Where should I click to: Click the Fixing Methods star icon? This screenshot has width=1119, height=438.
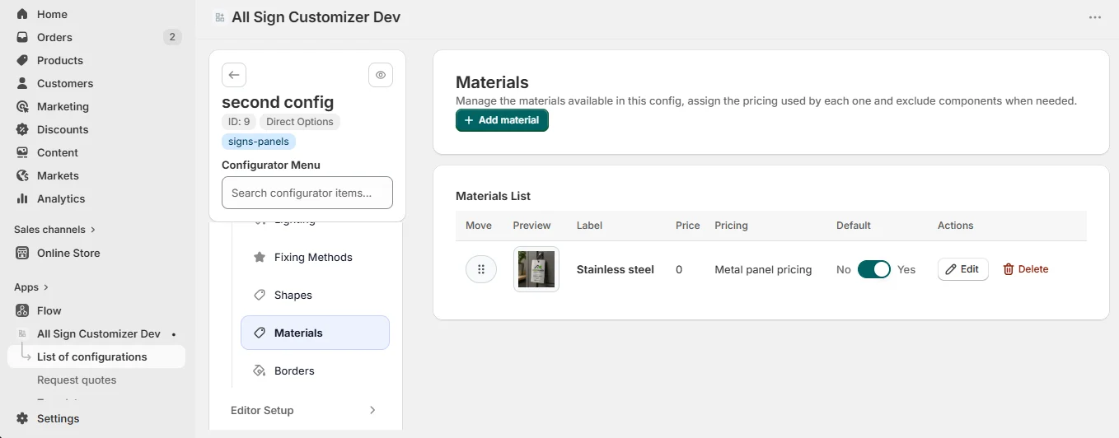(260, 257)
